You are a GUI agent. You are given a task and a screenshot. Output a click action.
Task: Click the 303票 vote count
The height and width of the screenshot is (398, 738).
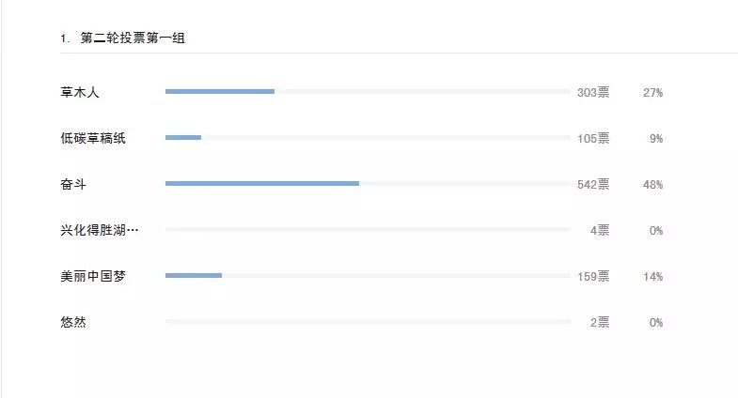593,93
